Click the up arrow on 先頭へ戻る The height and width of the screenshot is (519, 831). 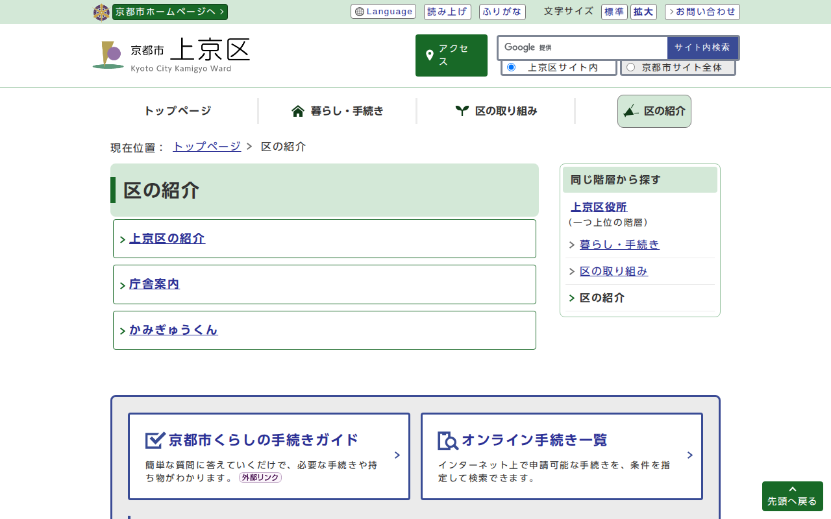[x=793, y=489]
